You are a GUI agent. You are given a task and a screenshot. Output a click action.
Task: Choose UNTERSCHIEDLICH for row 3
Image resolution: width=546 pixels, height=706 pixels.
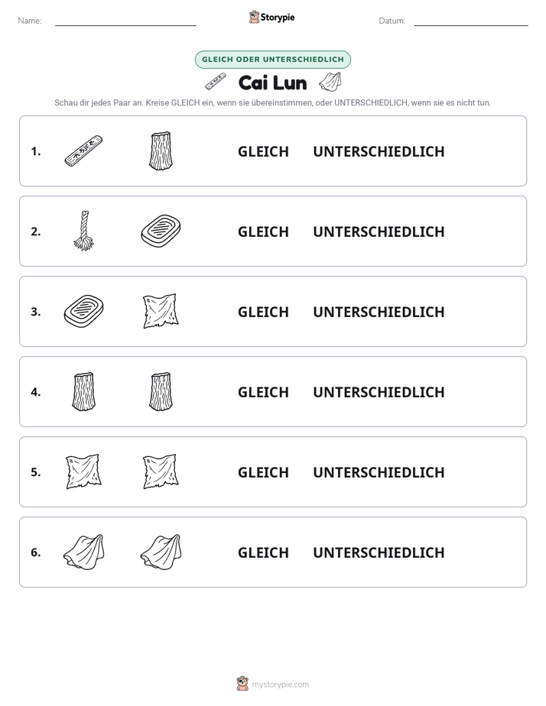point(379,312)
